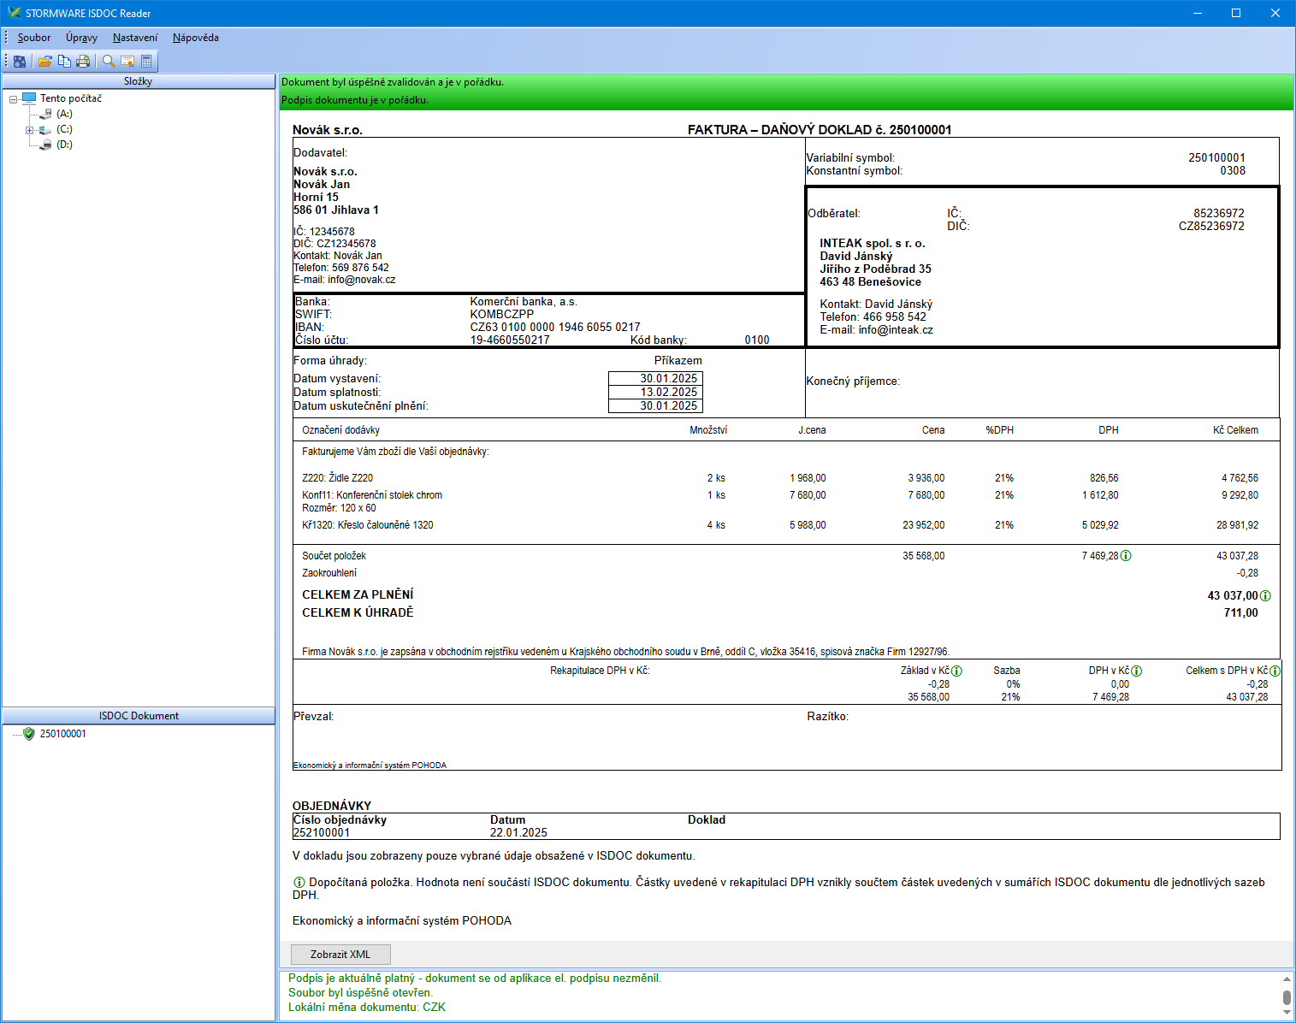Screen dimensions: 1296x1023
Task: Expand the (C:) drive node
Action: [x=29, y=130]
